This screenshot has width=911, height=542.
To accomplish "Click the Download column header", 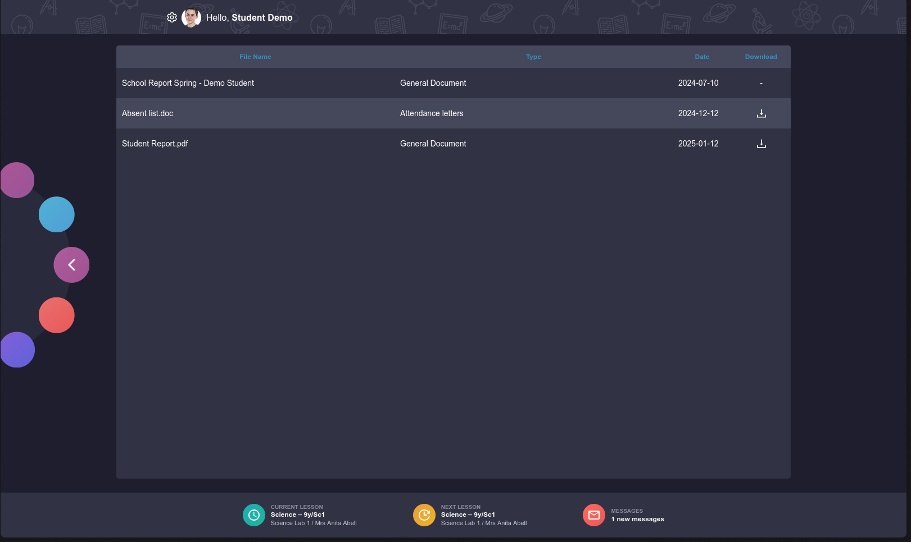I will (x=761, y=57).
